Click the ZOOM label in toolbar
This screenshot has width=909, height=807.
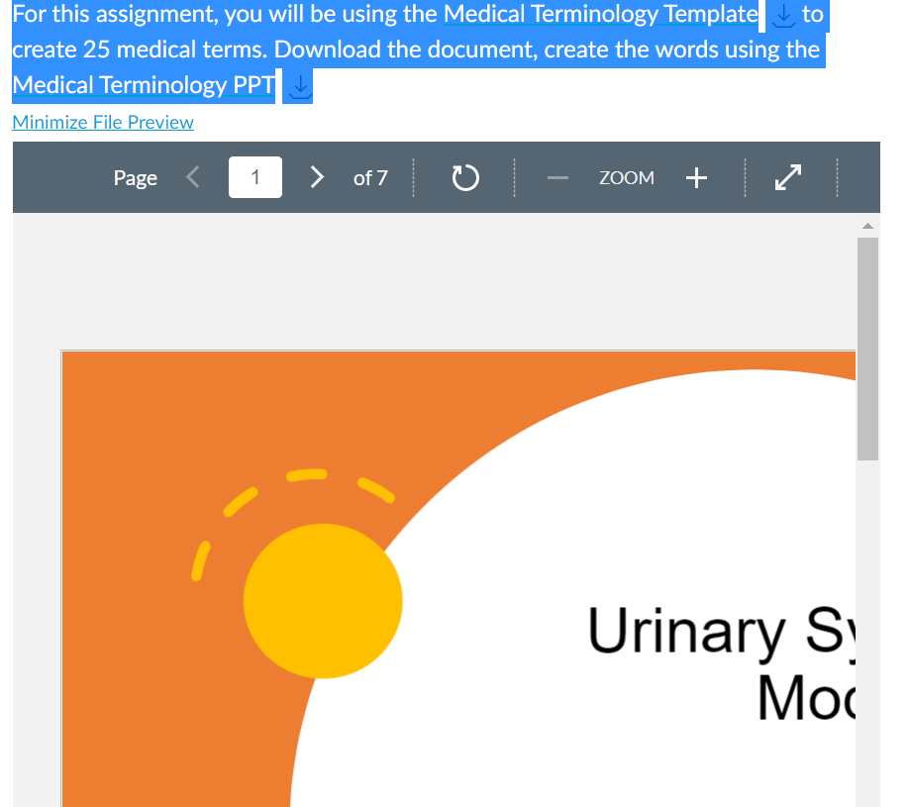(627, 178)
